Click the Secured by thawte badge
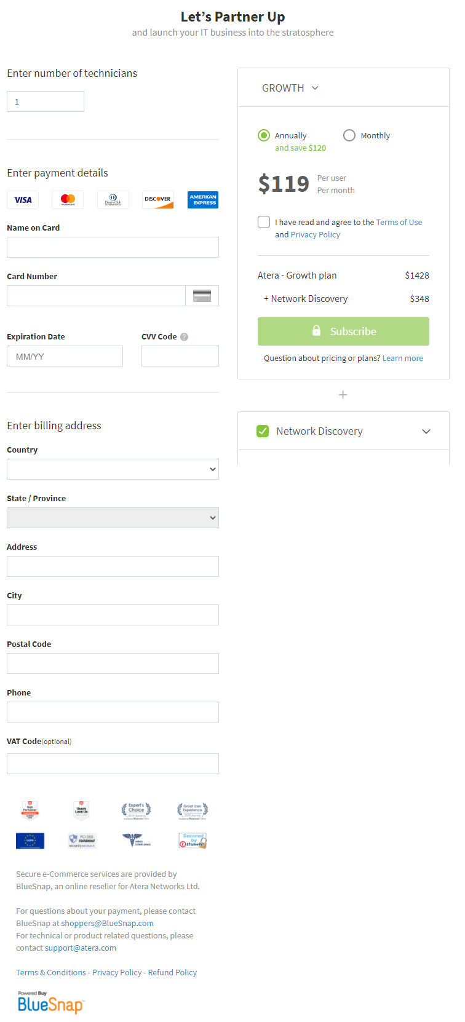The height and width of the screenshot is (1022, 465). point(193,841)
